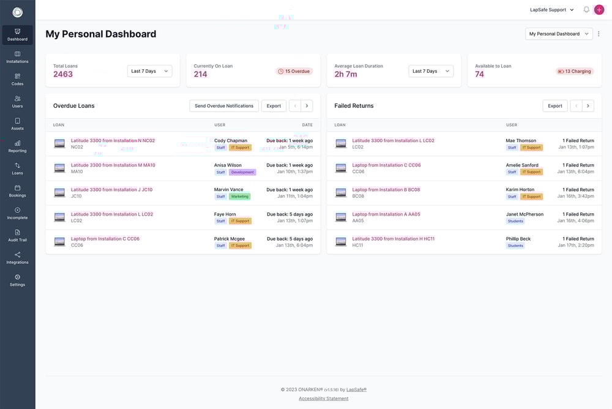This screenshot has width=612, height=409.
Task: Open the Accessibility Statement link
Action: tap(324, 397)
